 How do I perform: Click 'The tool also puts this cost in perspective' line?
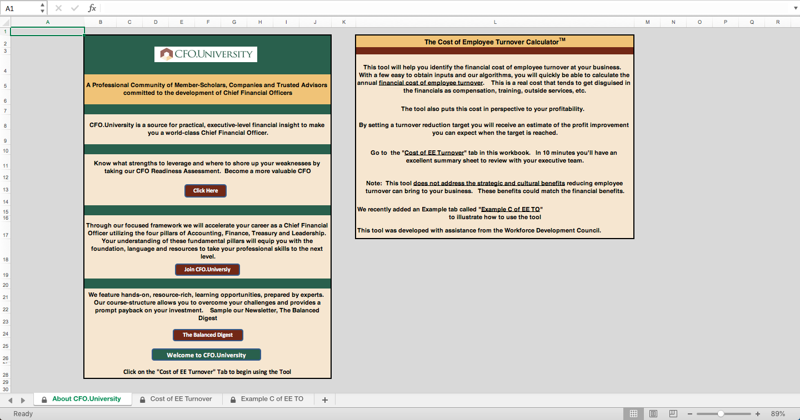pyautogui.click(x=493, y=109)
